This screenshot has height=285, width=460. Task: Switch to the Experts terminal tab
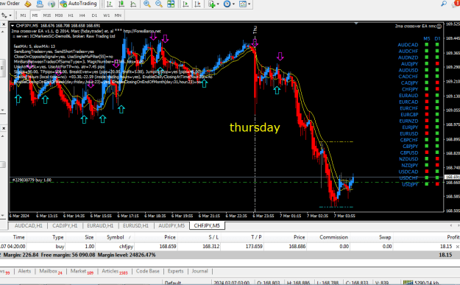[175, 271]
